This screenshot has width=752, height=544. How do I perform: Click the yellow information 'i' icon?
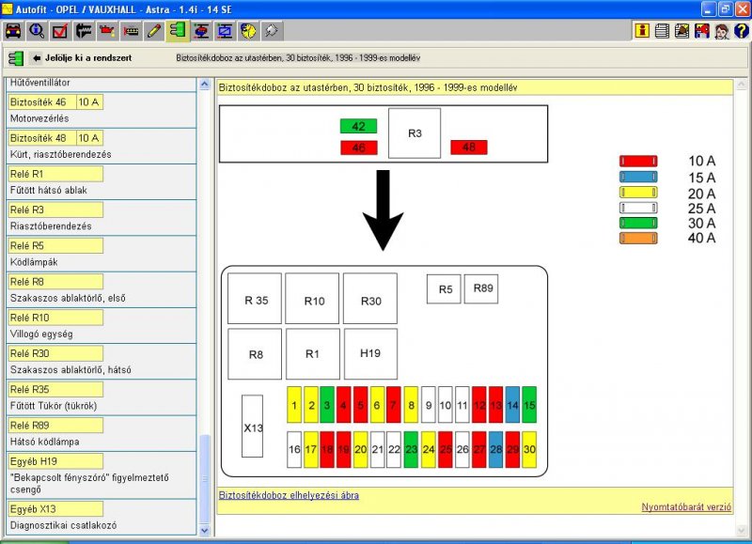pos(642,31)
